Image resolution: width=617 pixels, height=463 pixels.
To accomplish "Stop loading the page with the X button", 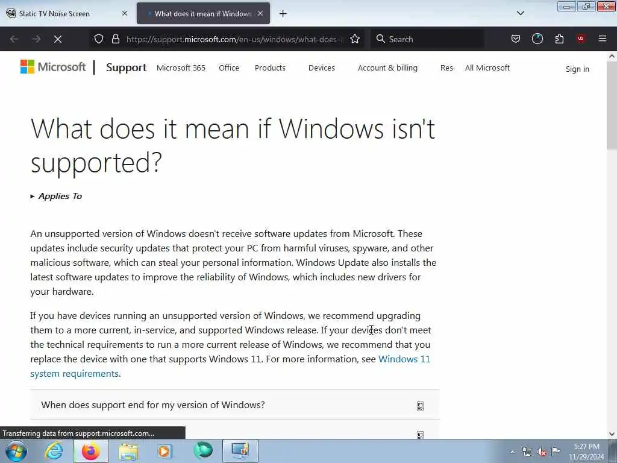I will pos(58,39).
